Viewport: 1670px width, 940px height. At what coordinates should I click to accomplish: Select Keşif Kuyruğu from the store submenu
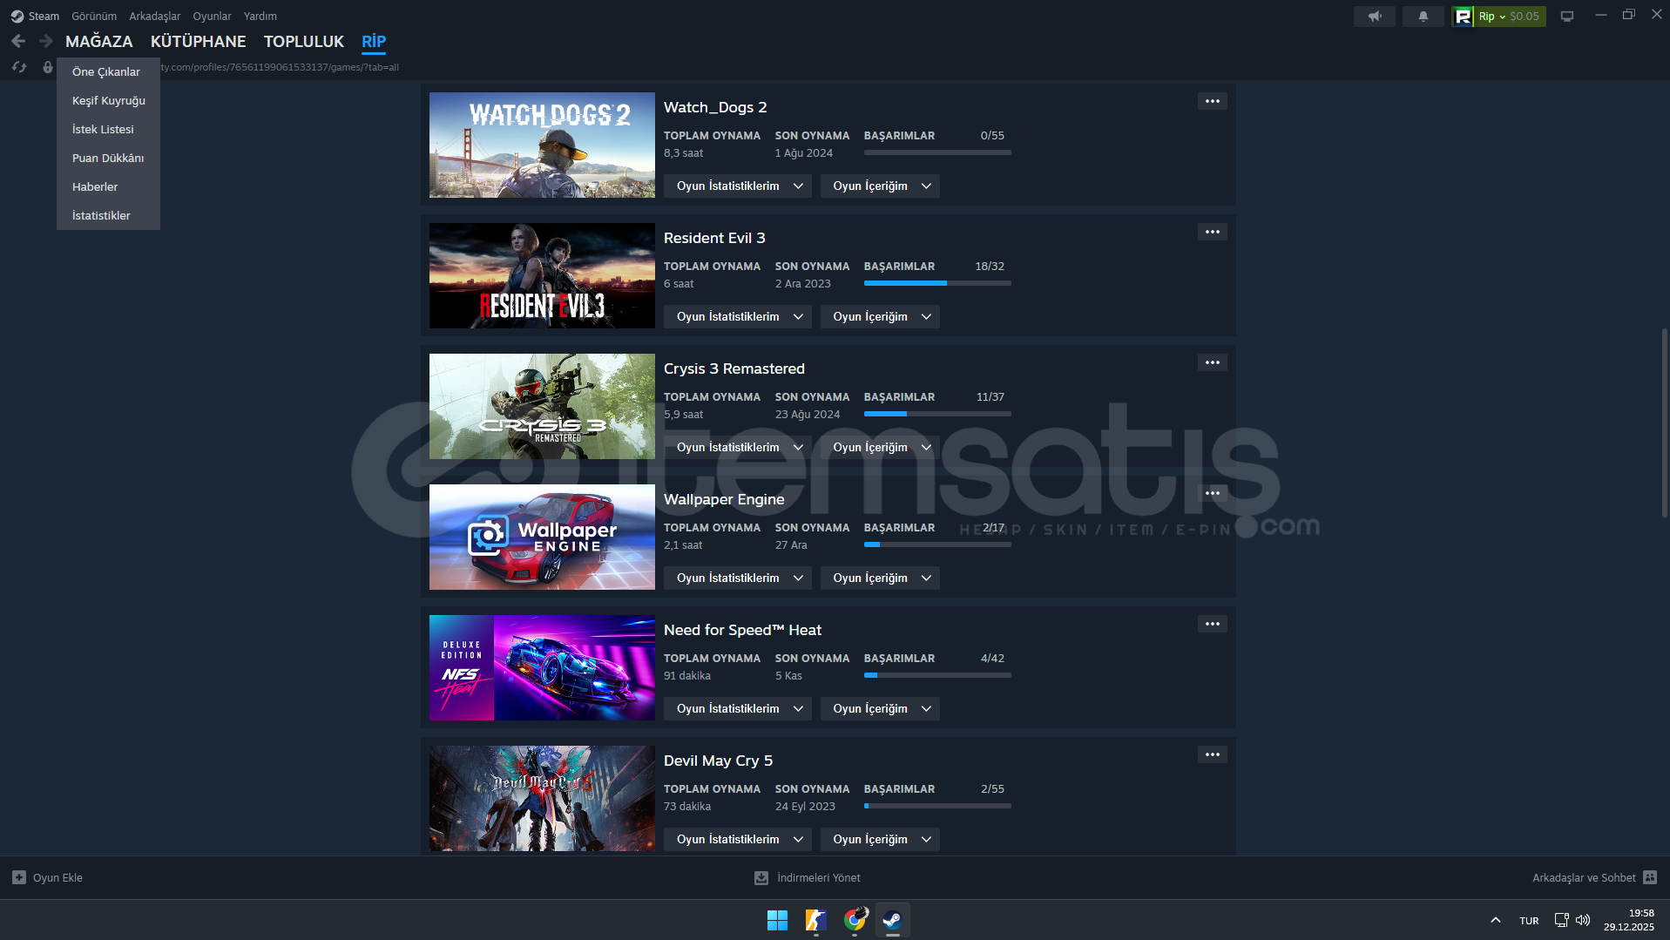point(108,100)
